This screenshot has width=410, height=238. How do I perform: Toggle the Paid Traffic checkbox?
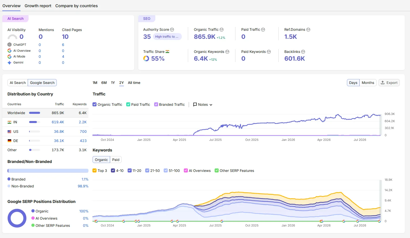click(x=128, y=105)
